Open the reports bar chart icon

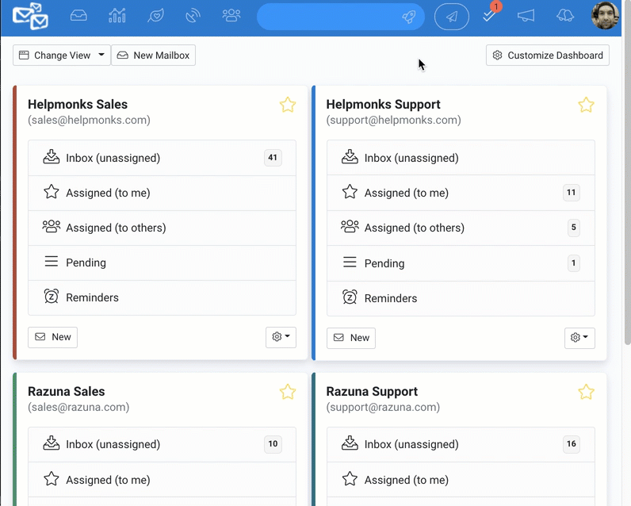[x=117, y=16]
